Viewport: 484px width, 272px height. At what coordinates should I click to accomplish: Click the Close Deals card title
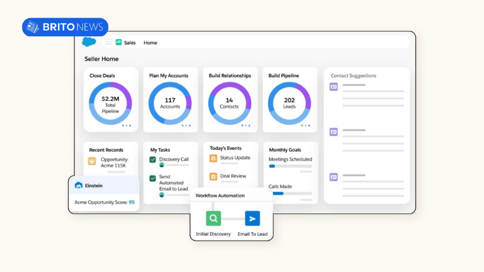pos(102,76)
